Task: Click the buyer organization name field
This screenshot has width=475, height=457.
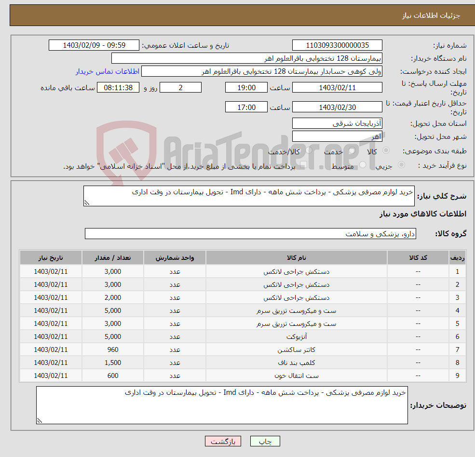Action: 247,58
